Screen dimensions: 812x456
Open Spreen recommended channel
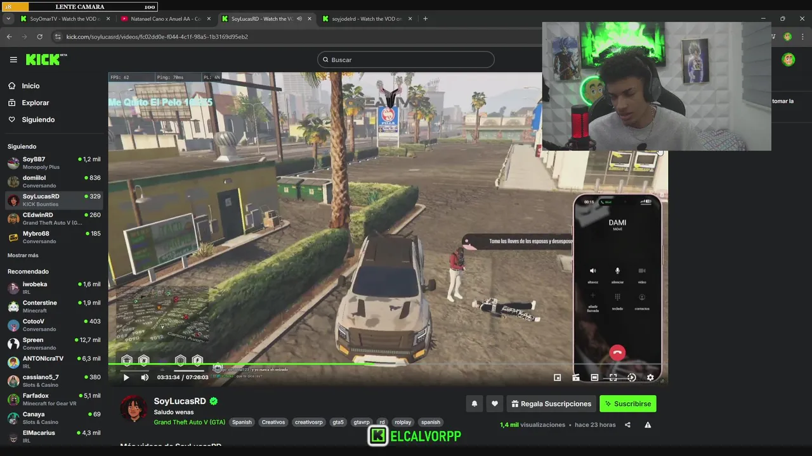(x=54, y=343)
